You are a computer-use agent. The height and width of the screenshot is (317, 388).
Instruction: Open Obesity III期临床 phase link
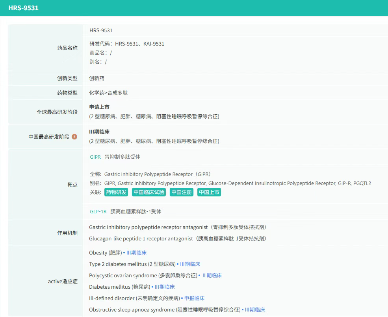coord(136,253)
